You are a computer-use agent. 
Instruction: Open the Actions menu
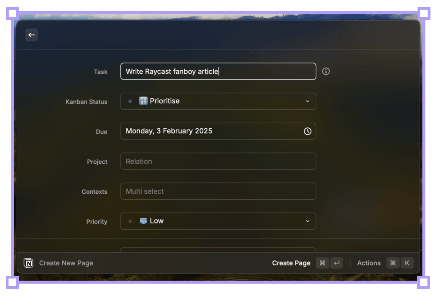[369, 263]
